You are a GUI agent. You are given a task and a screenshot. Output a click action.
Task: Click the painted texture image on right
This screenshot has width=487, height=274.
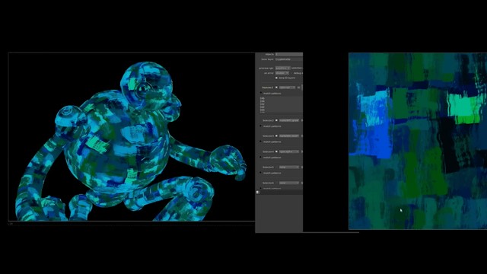[x=418, y=141]
